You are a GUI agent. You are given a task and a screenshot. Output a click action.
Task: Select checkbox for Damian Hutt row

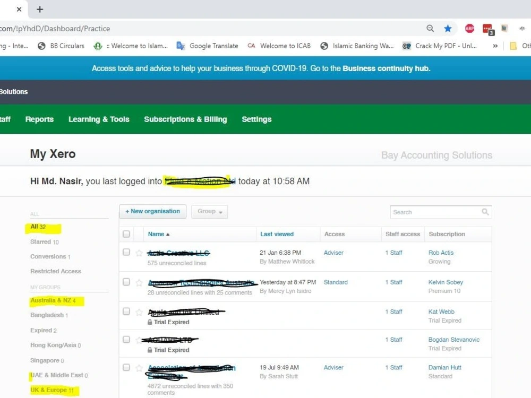[x=126, y=367]
